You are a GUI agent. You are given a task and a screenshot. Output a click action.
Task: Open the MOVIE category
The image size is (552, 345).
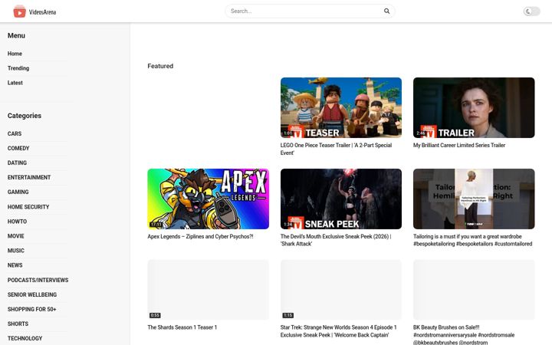tap(16, 236)
